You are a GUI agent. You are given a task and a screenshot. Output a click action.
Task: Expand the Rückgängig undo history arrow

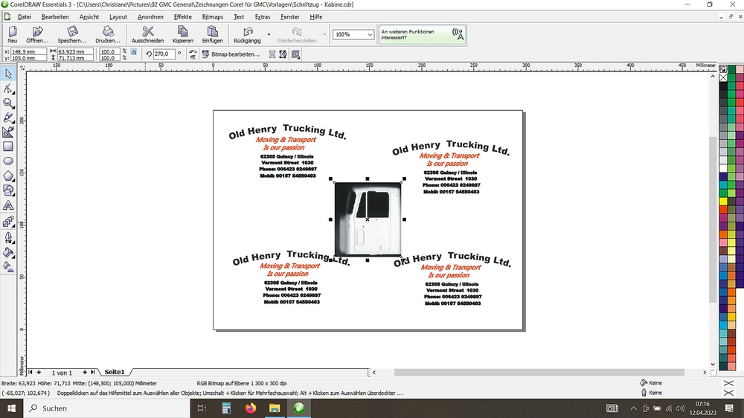point(269,34)
